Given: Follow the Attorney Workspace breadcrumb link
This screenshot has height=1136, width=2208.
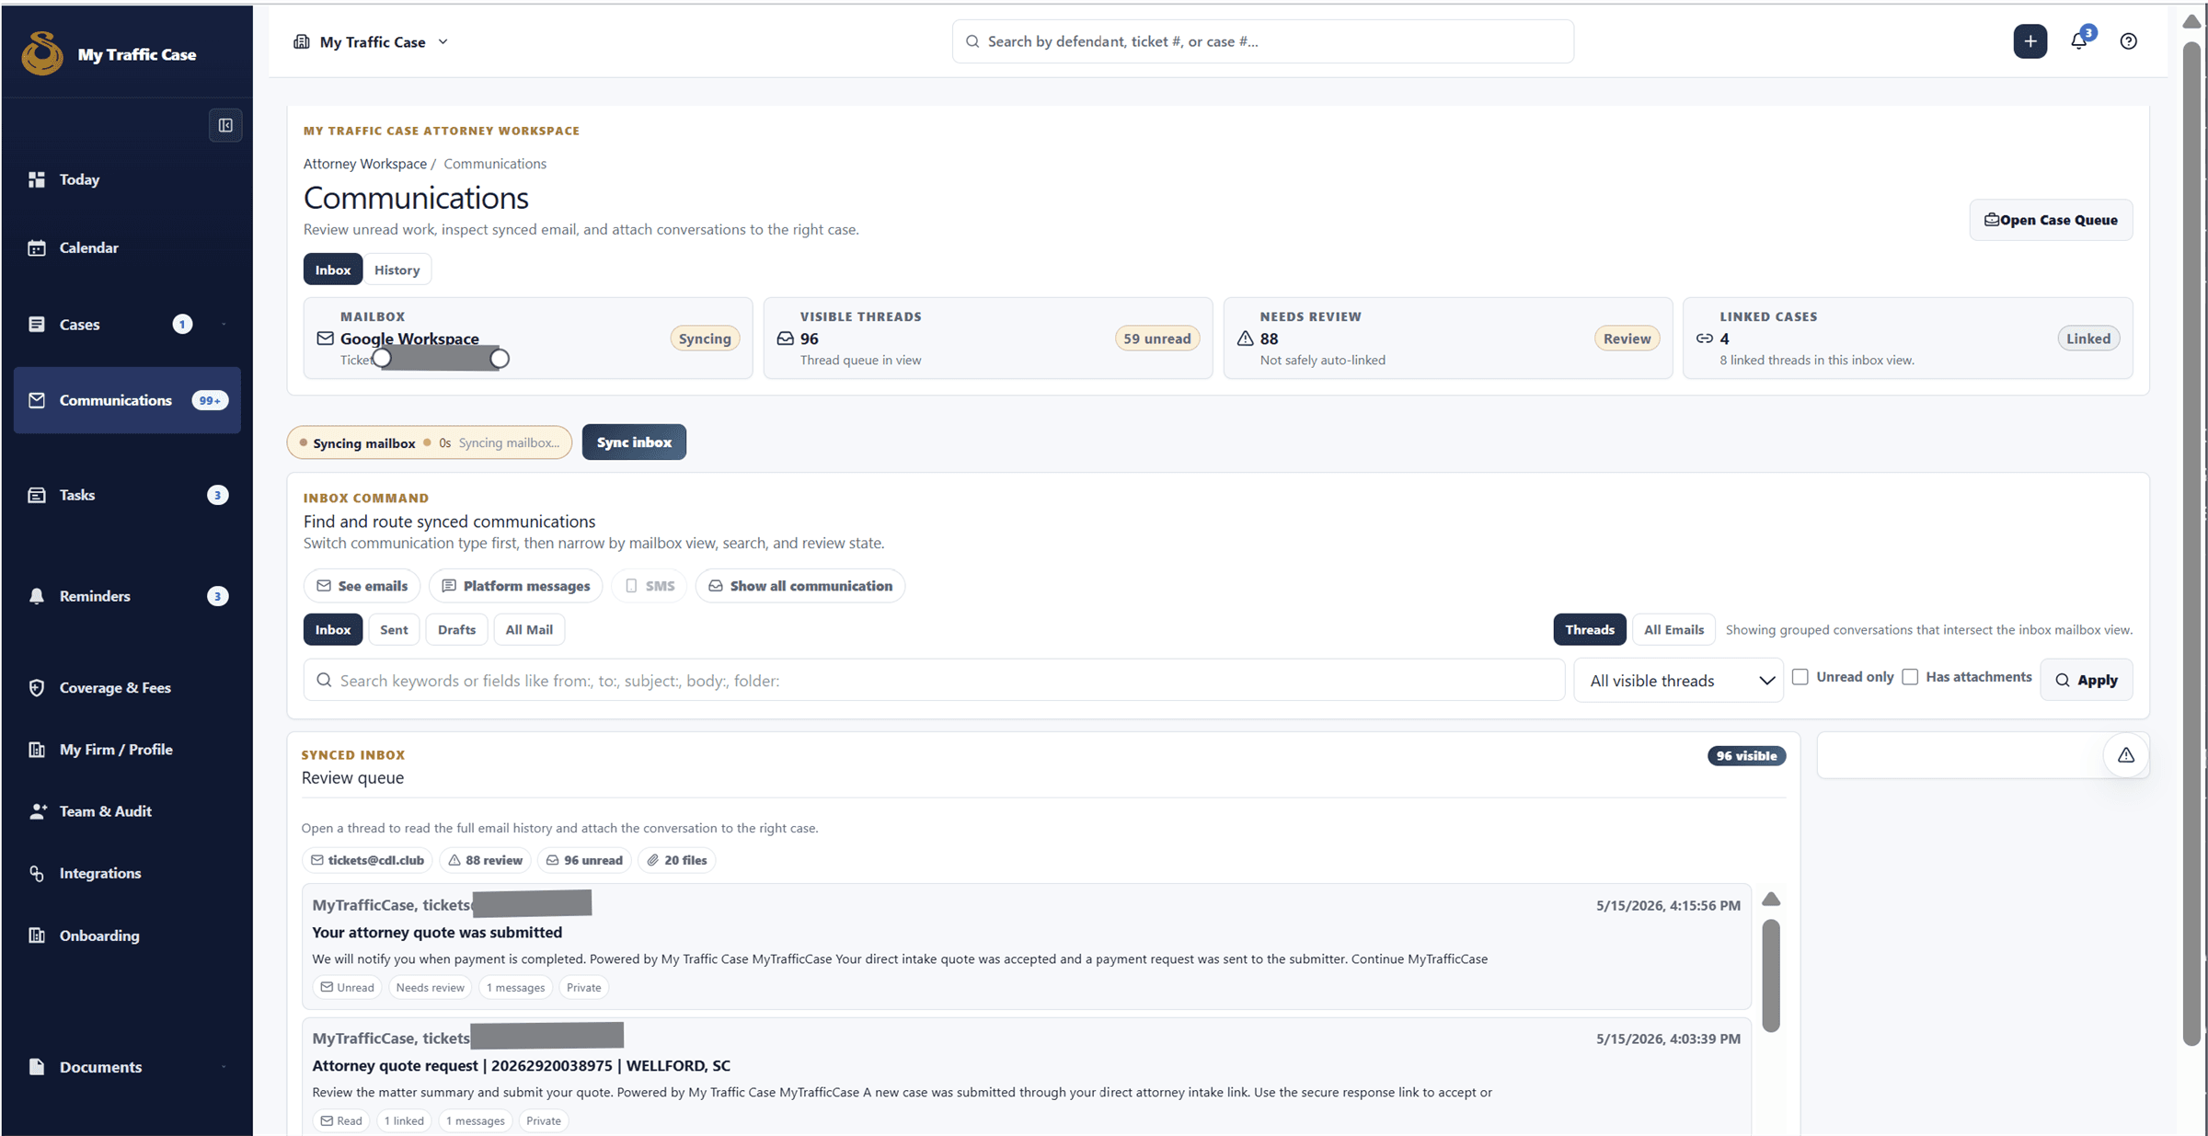Looking at the screenshot, I should [365, 164].
